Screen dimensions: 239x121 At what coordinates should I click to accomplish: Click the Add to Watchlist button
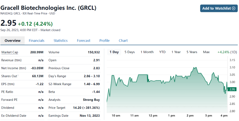click(x=219, y=8)
